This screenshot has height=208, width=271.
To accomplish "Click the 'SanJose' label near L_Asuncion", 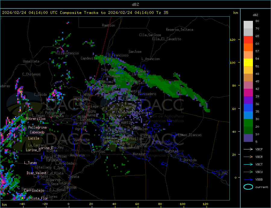I will coord(135,52).
